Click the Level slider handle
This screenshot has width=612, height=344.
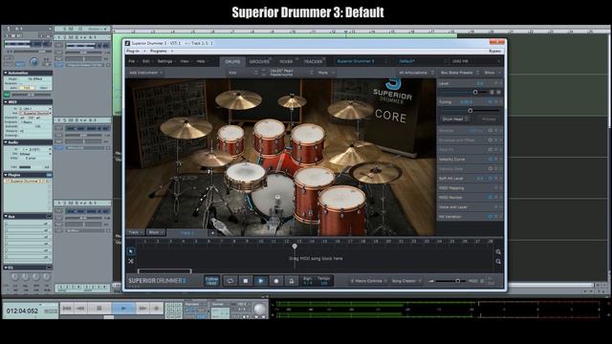click(475, 92)
